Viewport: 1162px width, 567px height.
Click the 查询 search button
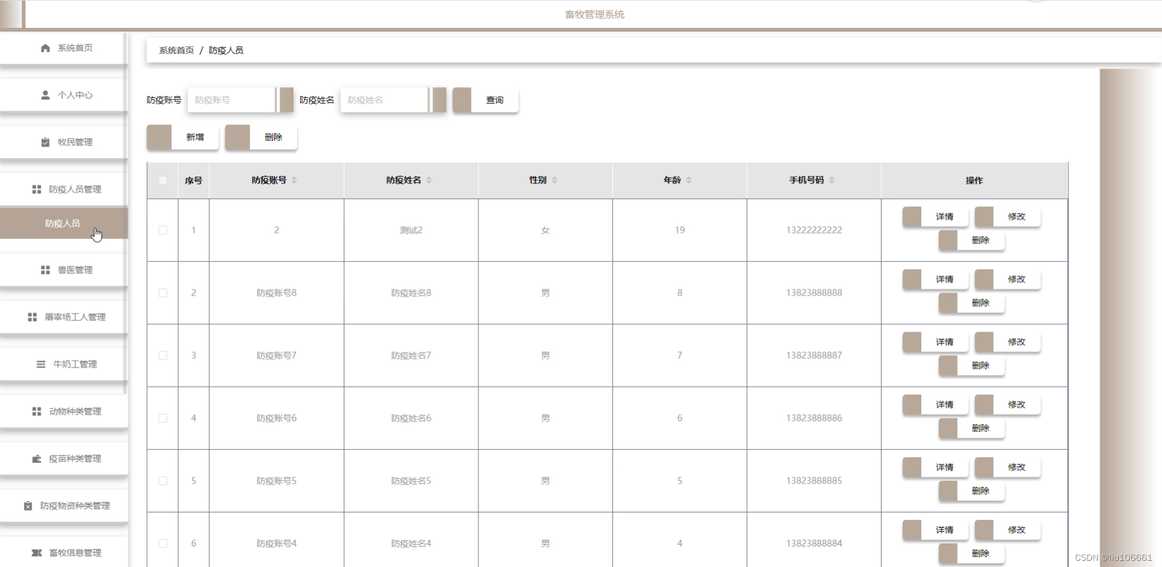pyautogui.click(x=486, y=100)
